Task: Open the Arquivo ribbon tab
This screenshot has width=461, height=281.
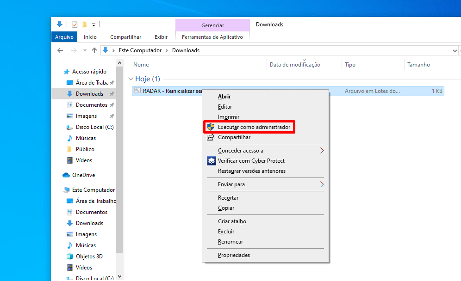Action: pos(64,37)
